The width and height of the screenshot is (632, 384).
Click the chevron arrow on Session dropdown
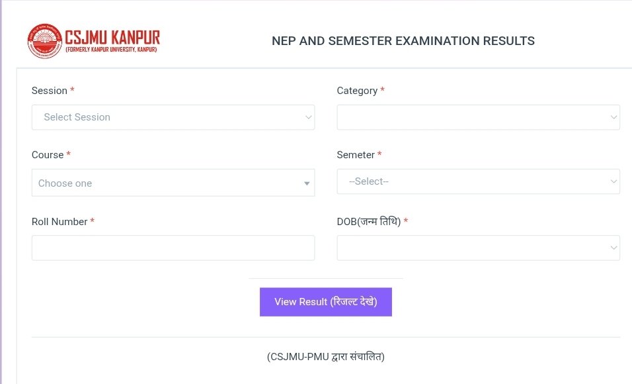[308, 118]
